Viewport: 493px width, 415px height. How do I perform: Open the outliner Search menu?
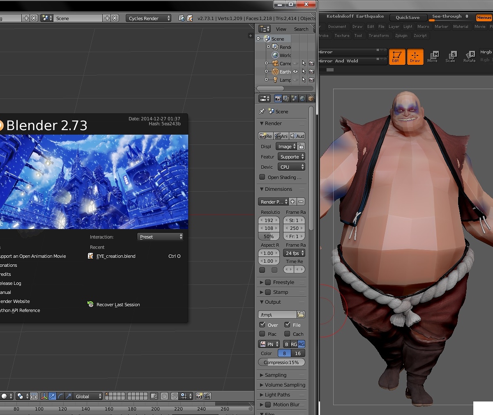pyautogui.click(x=301, y=29)
